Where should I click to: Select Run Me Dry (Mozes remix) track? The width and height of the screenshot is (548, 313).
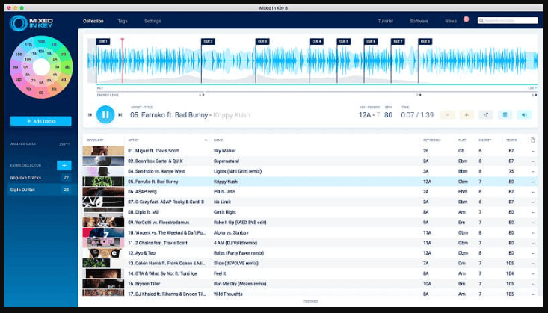click(x=240, y=284)
